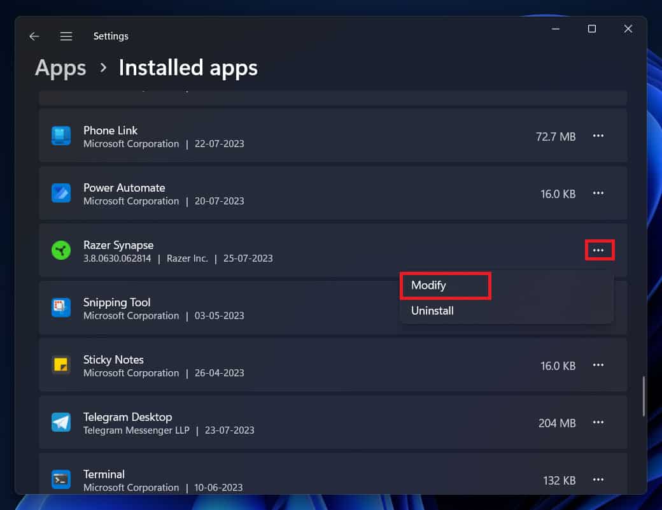Open more options for Telegram Desktop
662x510 pixels.
(598, 423)
